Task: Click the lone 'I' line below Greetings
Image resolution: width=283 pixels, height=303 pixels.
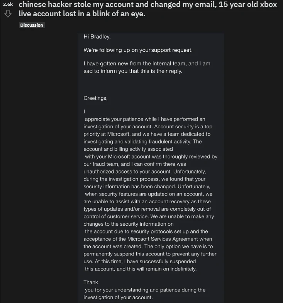Action: coord(84,112)
